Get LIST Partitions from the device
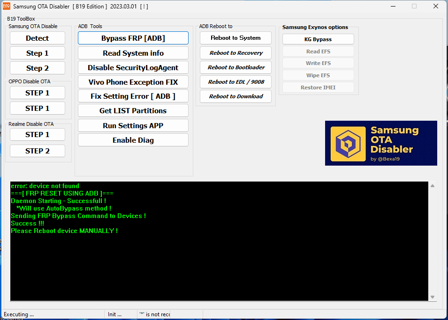The height and width of the screenshot is (320, 448). [x=133, y=111]
